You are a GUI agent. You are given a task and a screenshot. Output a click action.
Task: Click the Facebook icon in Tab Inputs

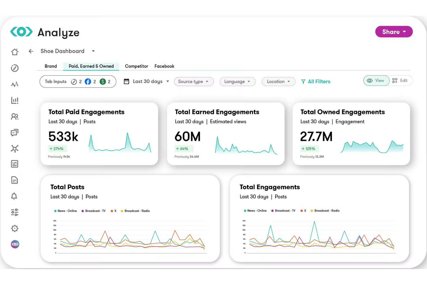coord(88,82)
